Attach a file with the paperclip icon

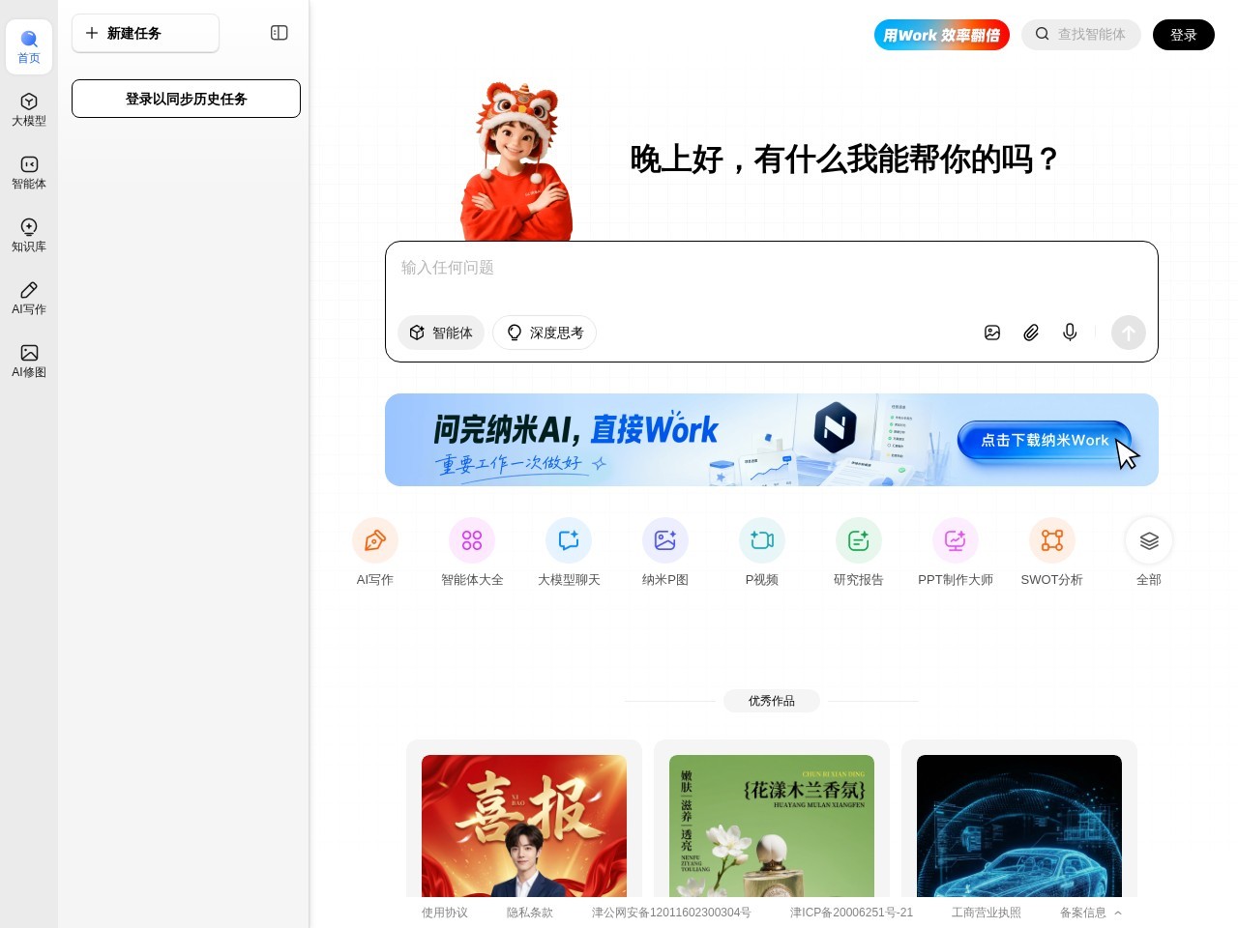coord(1031,333)
